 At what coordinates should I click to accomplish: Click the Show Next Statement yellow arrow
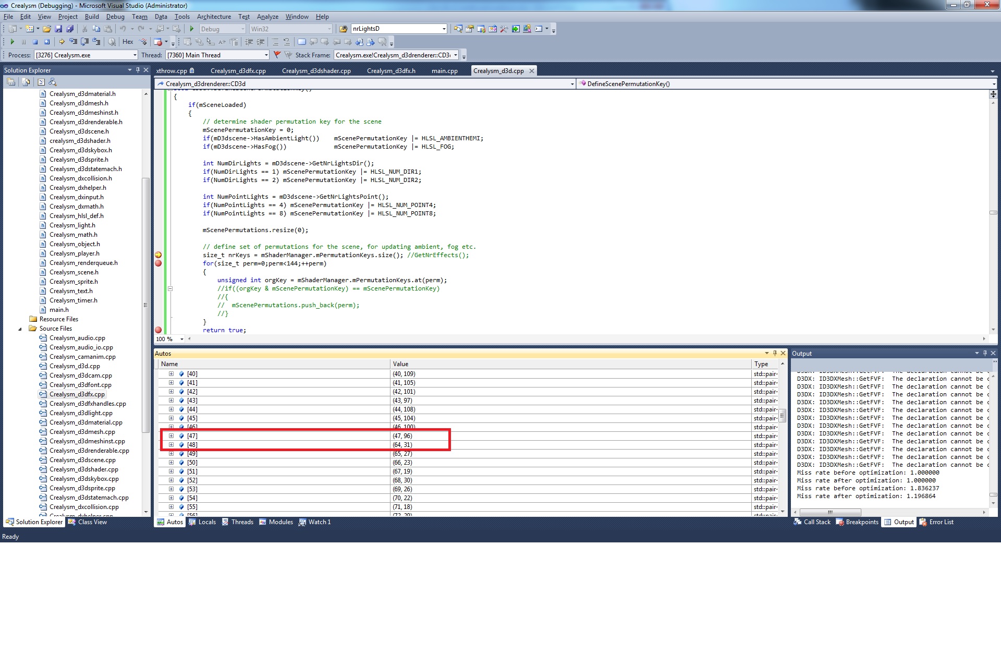(x=62, y=42)
